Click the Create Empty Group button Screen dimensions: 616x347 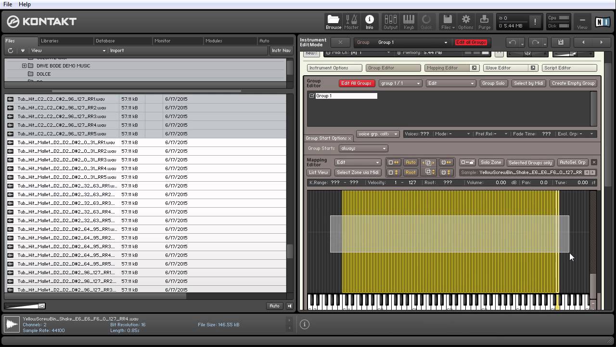(x=573, y=83)
